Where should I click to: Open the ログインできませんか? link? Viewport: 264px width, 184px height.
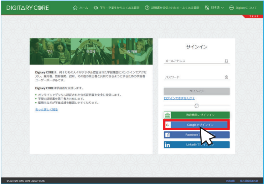point(179,98)
